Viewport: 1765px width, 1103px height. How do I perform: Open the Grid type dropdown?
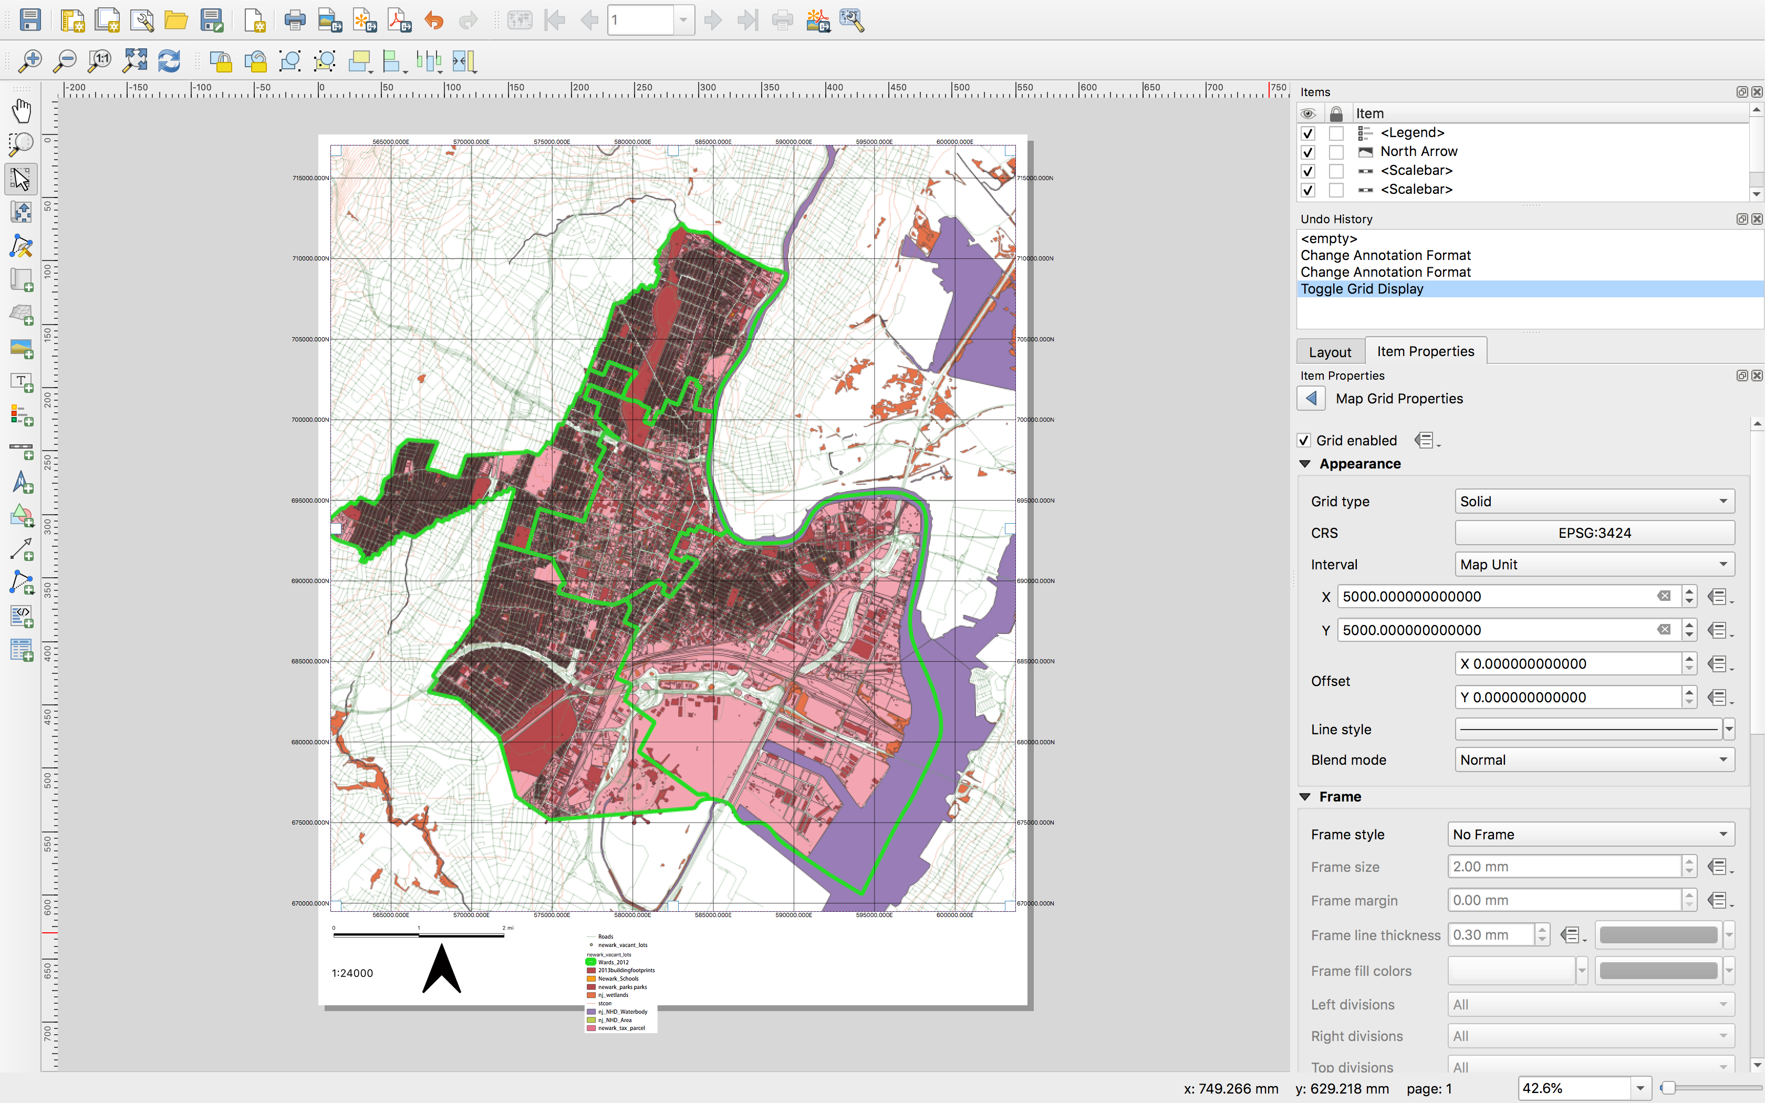click(x=1594, y=501)
